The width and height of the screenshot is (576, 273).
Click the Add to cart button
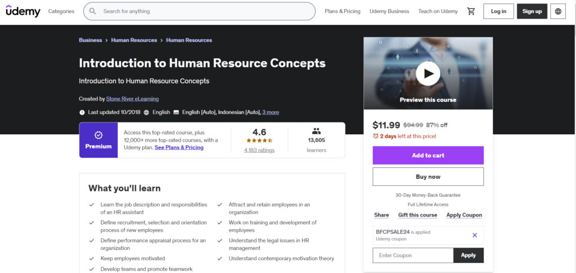[x=428, y=156]
